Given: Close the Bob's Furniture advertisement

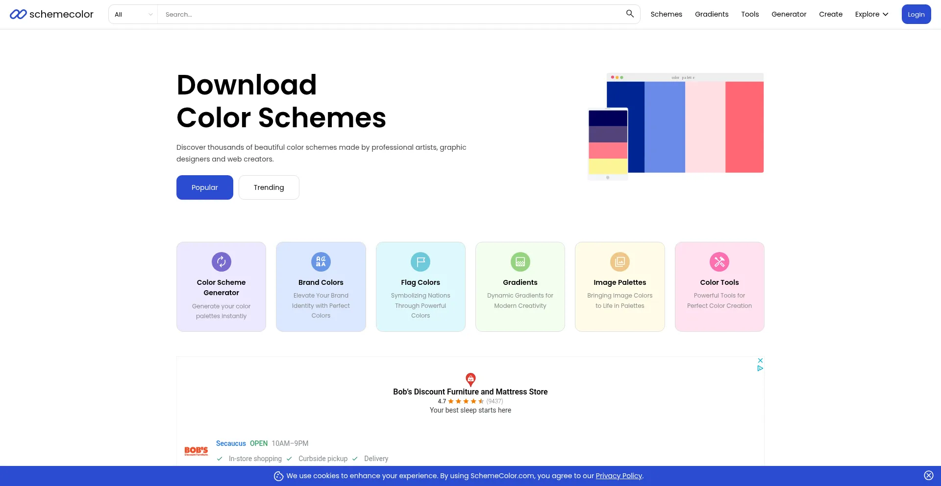Looking at the screenshot, I should pos(760,360).
